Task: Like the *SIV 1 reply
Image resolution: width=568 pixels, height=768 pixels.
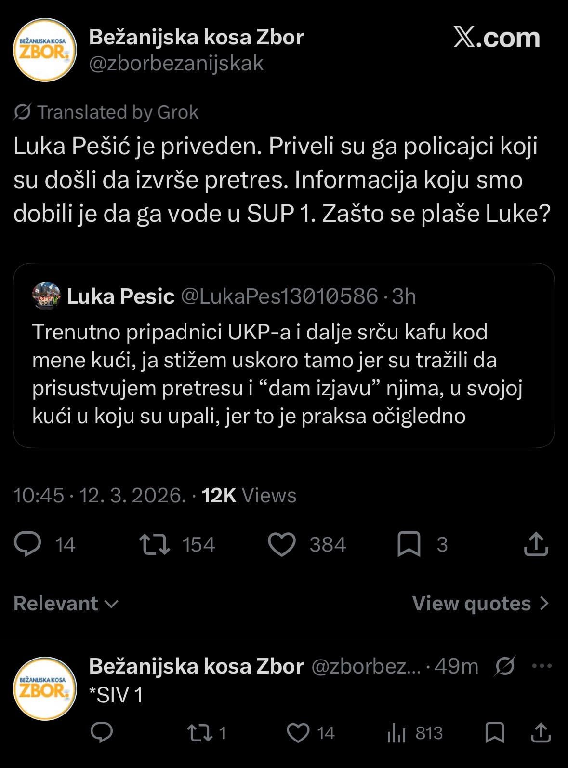Action: tap(298, 733)
